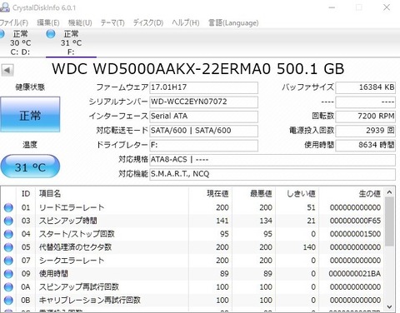Click the 生の値 column header

(352, 194)
